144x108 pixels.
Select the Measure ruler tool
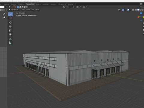(10, 43)
